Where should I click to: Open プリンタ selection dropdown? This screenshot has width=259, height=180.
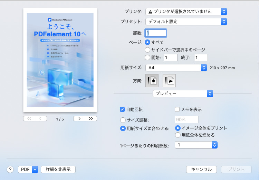[x=186, y=11]
